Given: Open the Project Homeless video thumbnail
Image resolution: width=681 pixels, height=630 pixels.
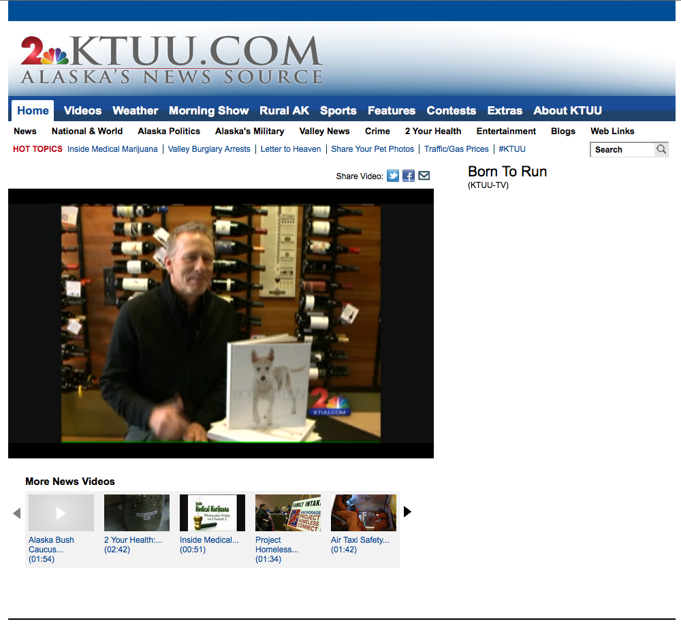Looking at the screenshot, I should tap(288, 513).
